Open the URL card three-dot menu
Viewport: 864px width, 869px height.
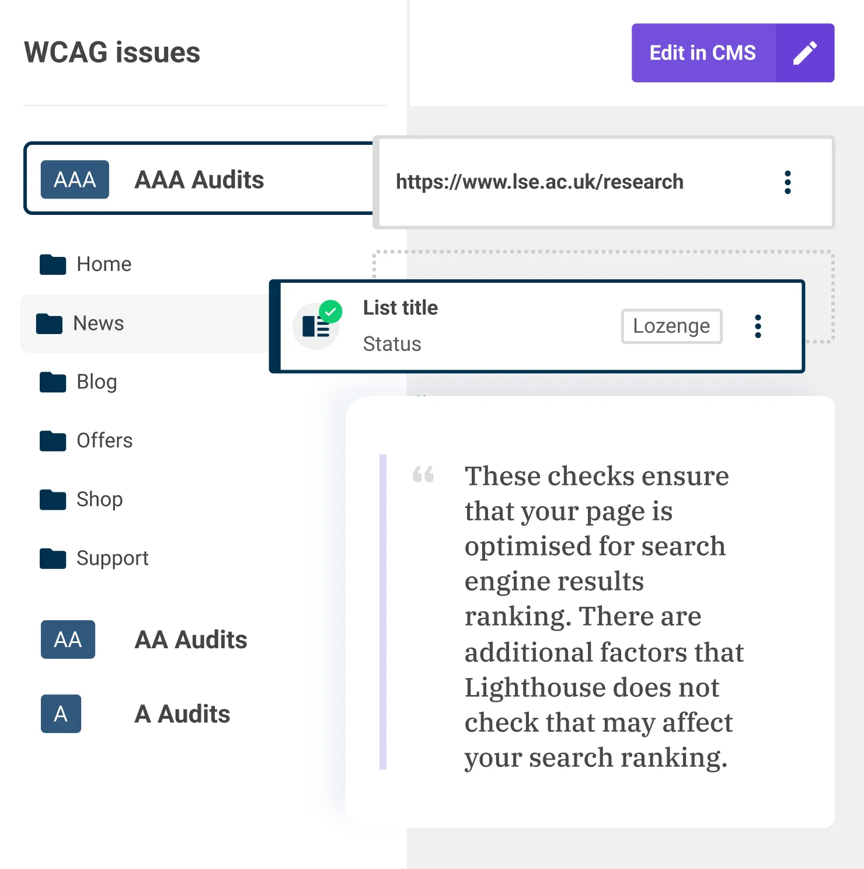(x=788, y=182)
